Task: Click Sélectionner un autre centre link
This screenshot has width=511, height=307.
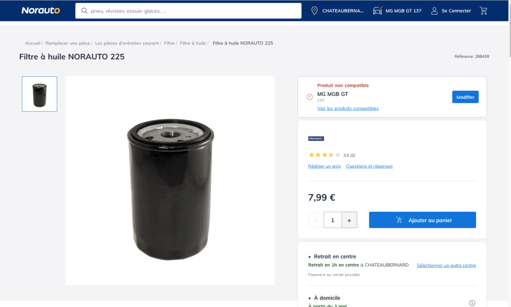Action: click(446, 265)
